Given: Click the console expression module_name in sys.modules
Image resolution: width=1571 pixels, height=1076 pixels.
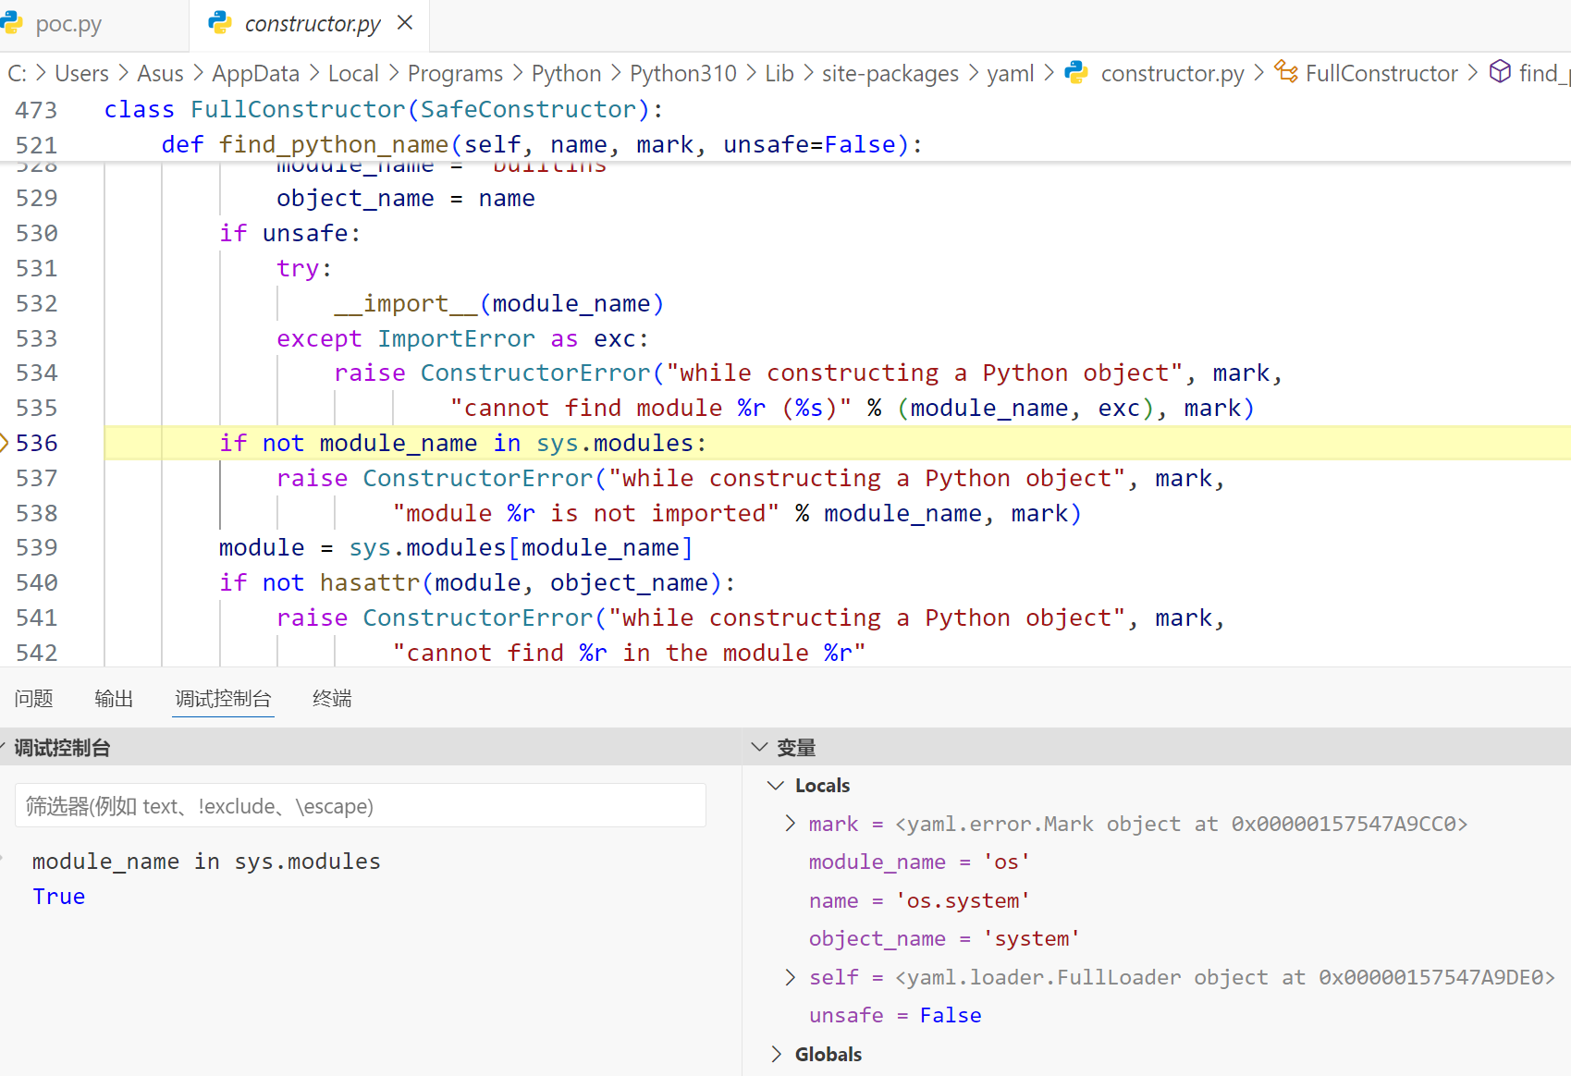Looking at the screenshot, I should 206,862.
